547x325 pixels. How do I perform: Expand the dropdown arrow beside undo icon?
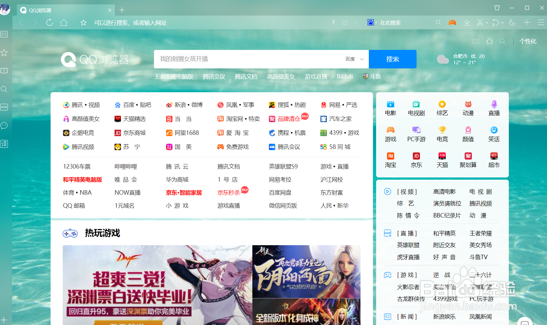click(502, 23)
